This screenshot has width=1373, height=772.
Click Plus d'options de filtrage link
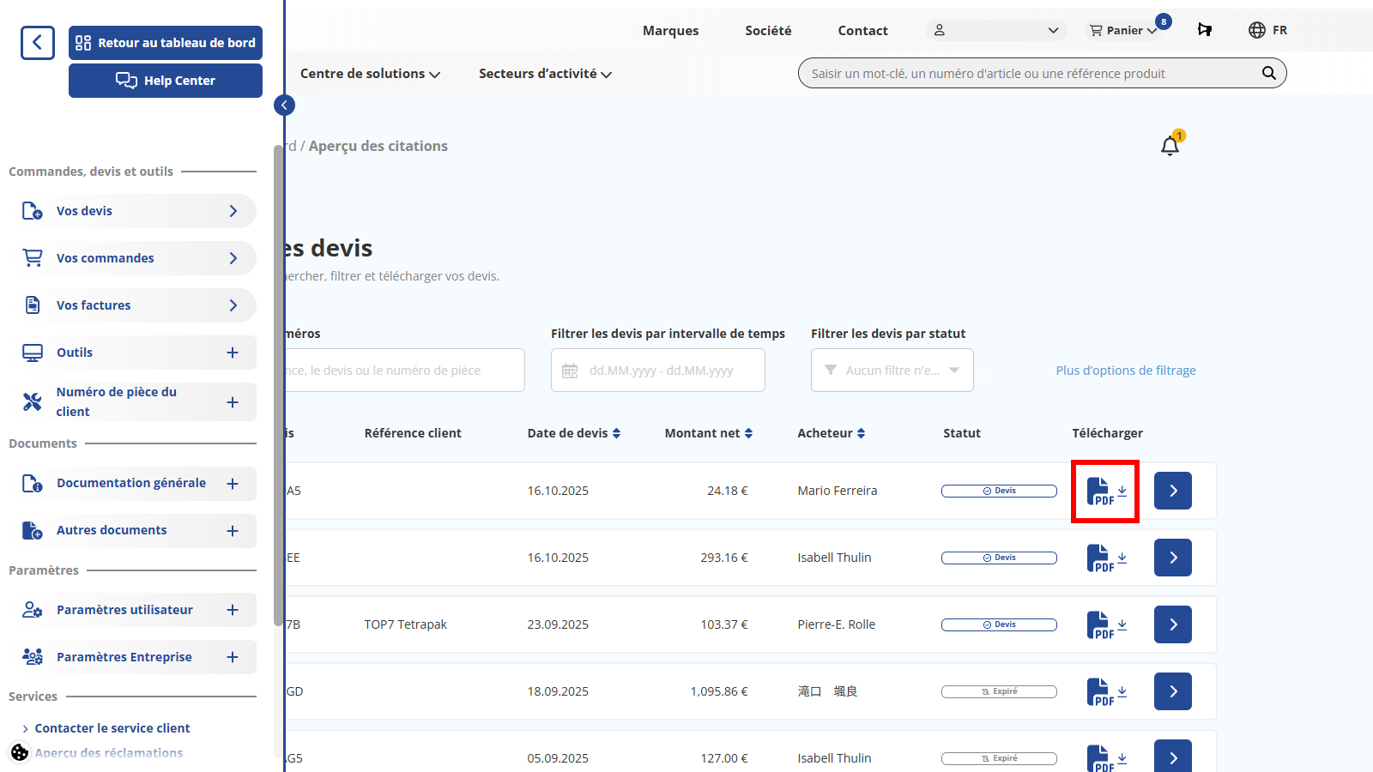point(1125,371)
